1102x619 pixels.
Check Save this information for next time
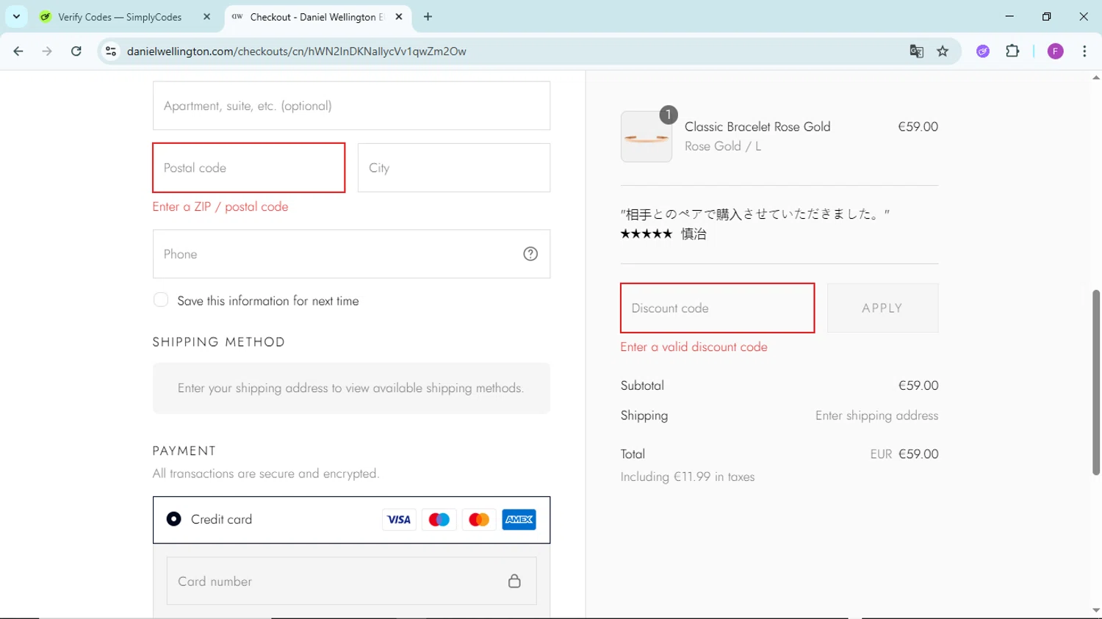(161, 300)
